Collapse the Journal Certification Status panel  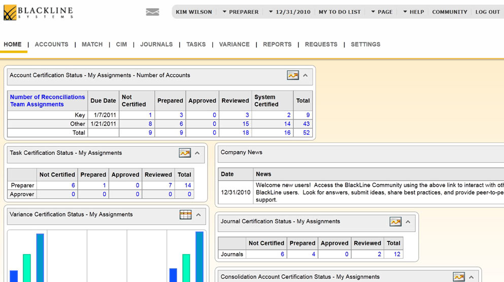coord(408,222)
